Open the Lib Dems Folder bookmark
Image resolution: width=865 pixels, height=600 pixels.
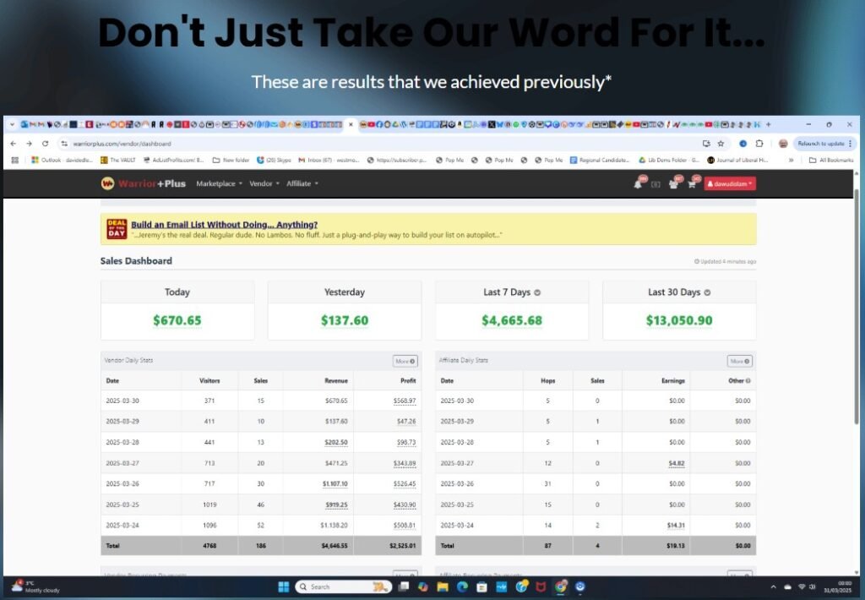pyautogui.click(x=669, y=160)
